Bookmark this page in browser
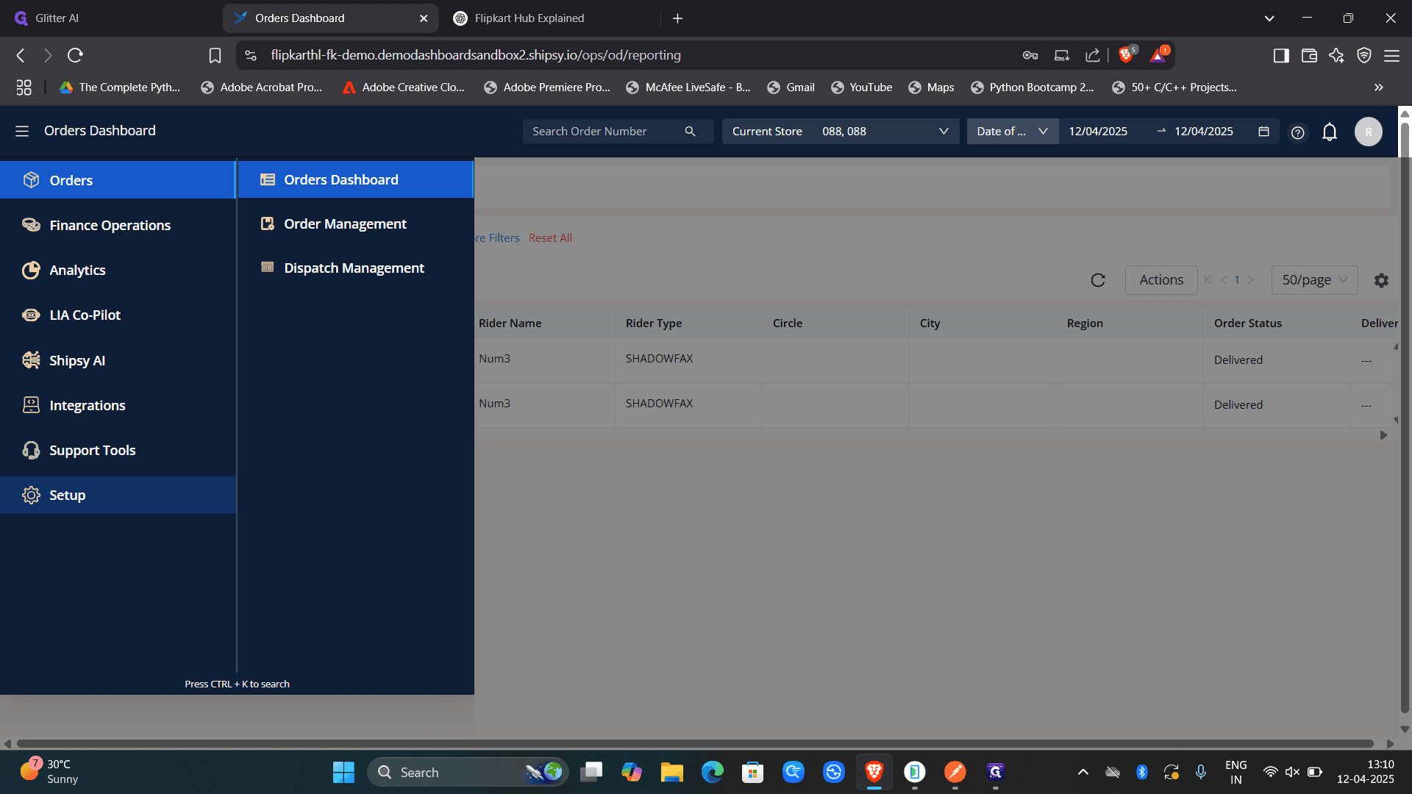 tap(215, 55)
